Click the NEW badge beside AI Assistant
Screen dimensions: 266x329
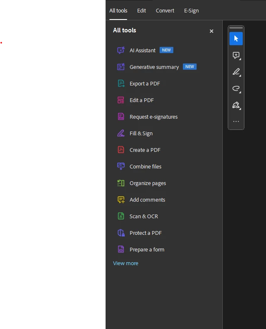(166, 50)
